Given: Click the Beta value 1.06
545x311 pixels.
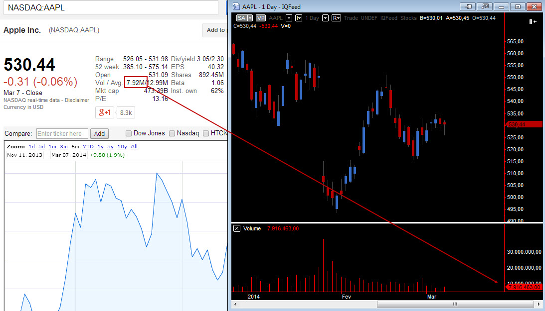Looking at the screenshot, I should 217,83.
